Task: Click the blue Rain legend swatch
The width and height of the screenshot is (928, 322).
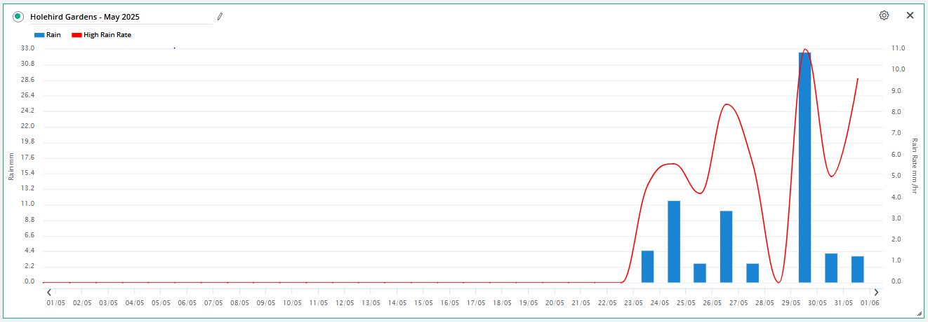Action: click(39, 34)
